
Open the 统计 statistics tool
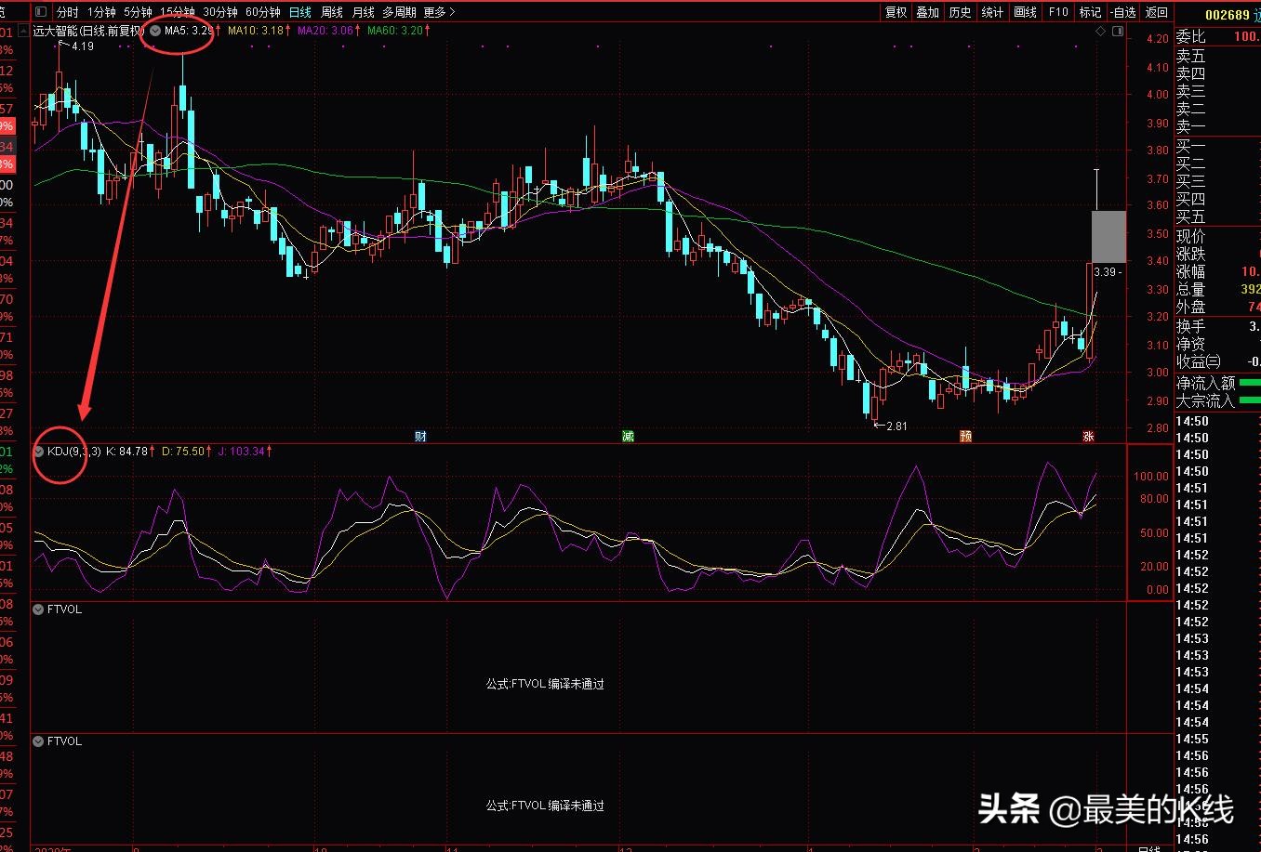point(990,12)
